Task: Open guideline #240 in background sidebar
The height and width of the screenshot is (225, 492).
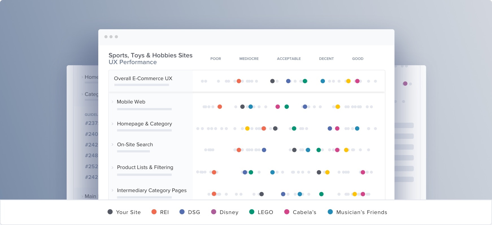Action: tap(92, 134)
